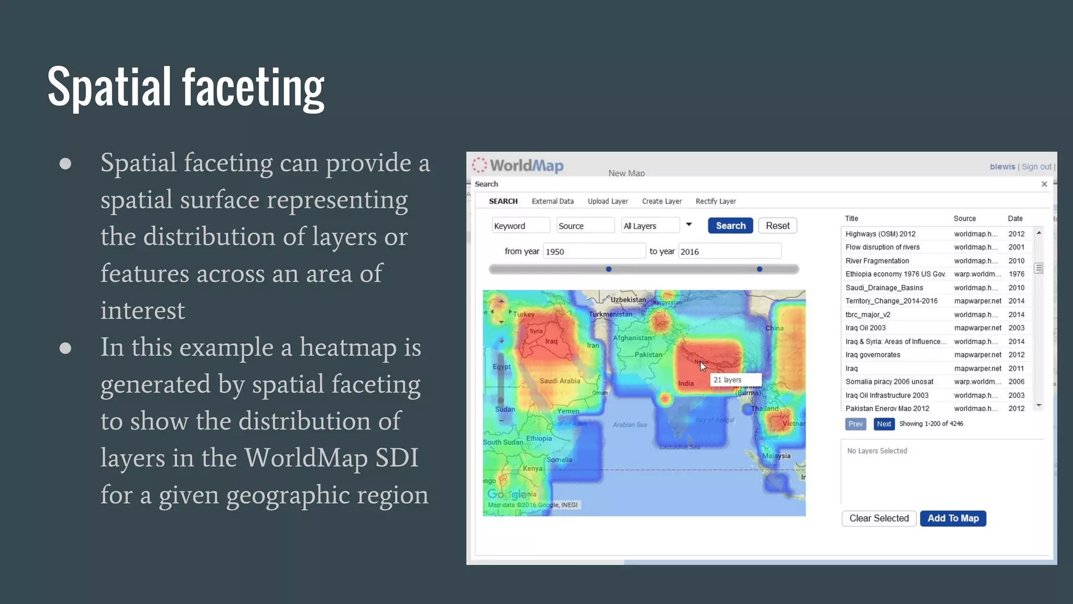Select Iraq Oil Infrastructure 2003 row
This screenshot has height=604, width=1073.
(x=937, y=395)
